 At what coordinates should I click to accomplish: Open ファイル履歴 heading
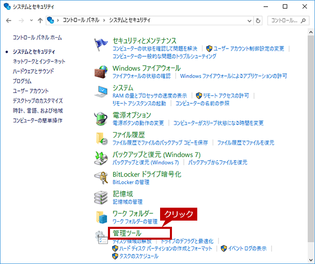[x=129, y=135]
